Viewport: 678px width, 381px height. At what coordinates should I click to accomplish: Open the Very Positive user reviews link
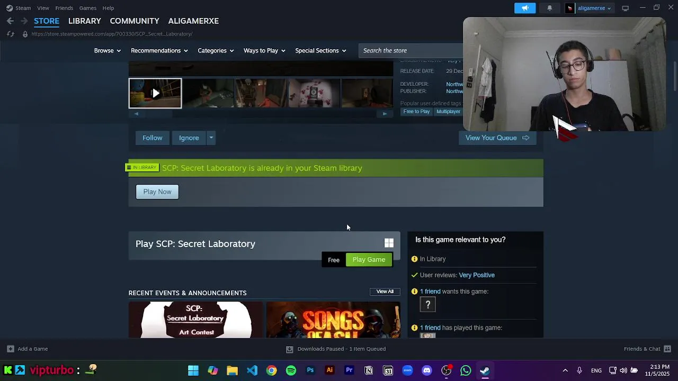[477, 275]
